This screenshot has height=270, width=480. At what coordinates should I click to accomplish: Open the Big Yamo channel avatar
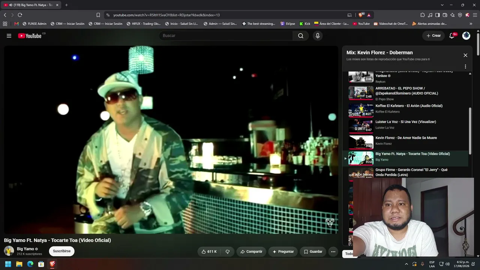tap(9, 251)
